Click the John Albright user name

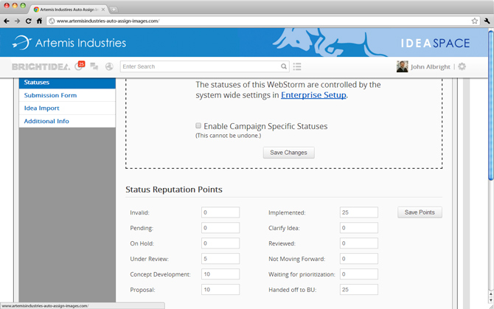click(431, 67)
